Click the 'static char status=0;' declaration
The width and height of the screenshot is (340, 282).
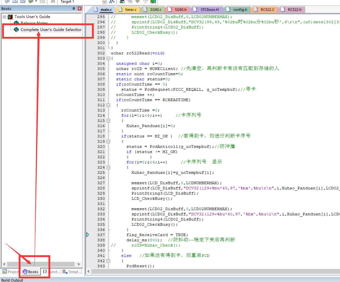click(143, 79)
